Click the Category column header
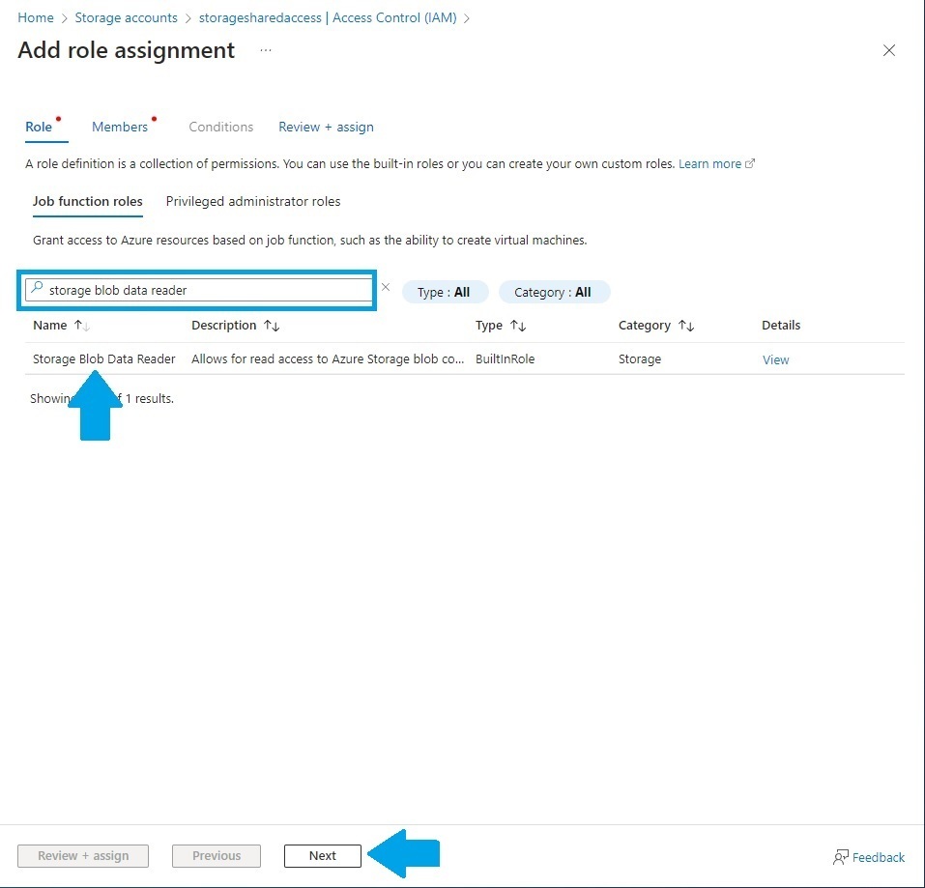Image resolution: width=925 pixels, height=888 pixels. [x=644, y=325]
